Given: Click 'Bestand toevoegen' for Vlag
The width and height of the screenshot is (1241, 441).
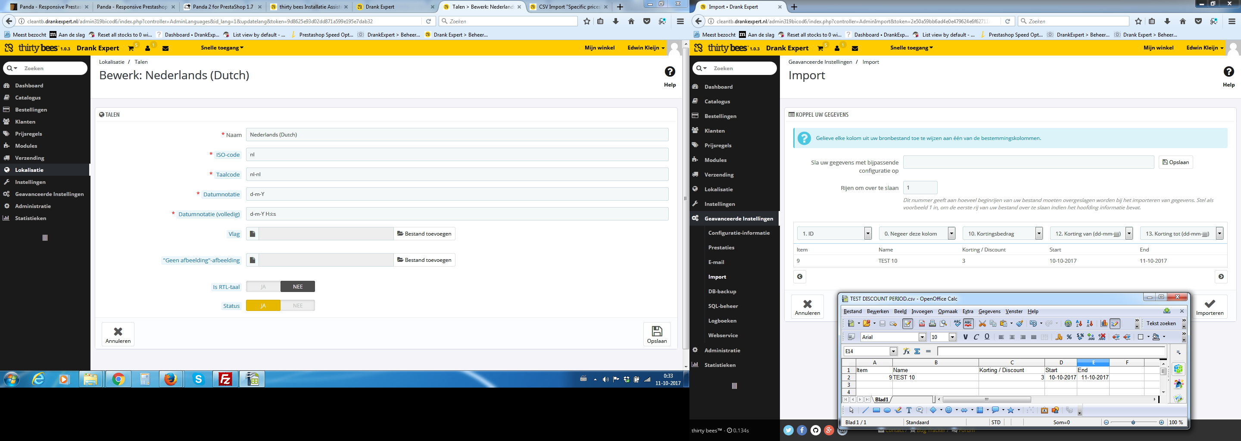Looking at the screenshot, I should (x=424, y=233).
